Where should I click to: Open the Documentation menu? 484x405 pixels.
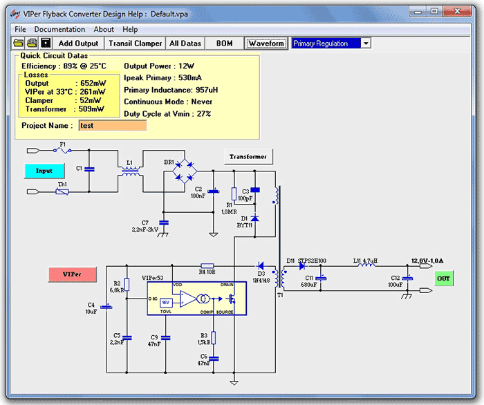pos(59,30)
